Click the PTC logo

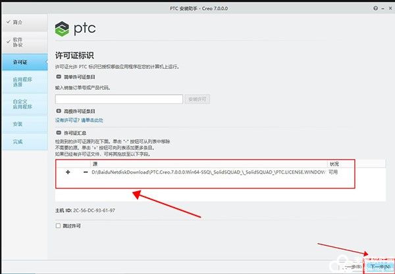pyautogui.click(x=75, y=29)
